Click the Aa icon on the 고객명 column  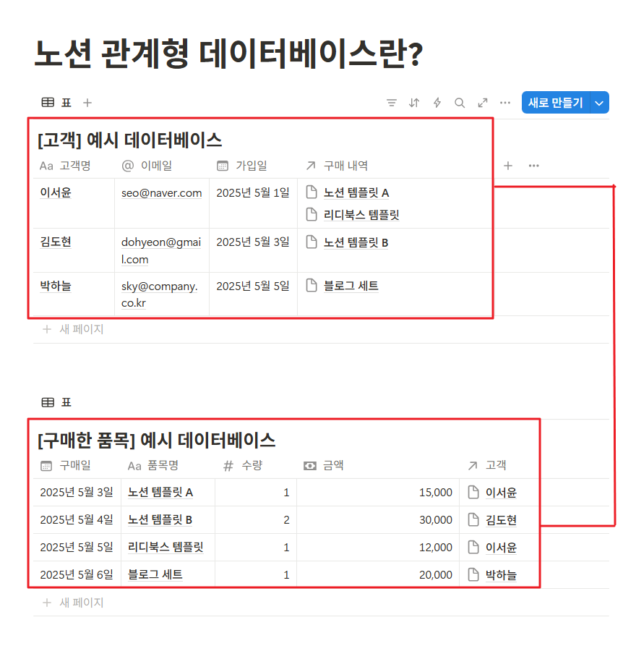pos(46,166)
